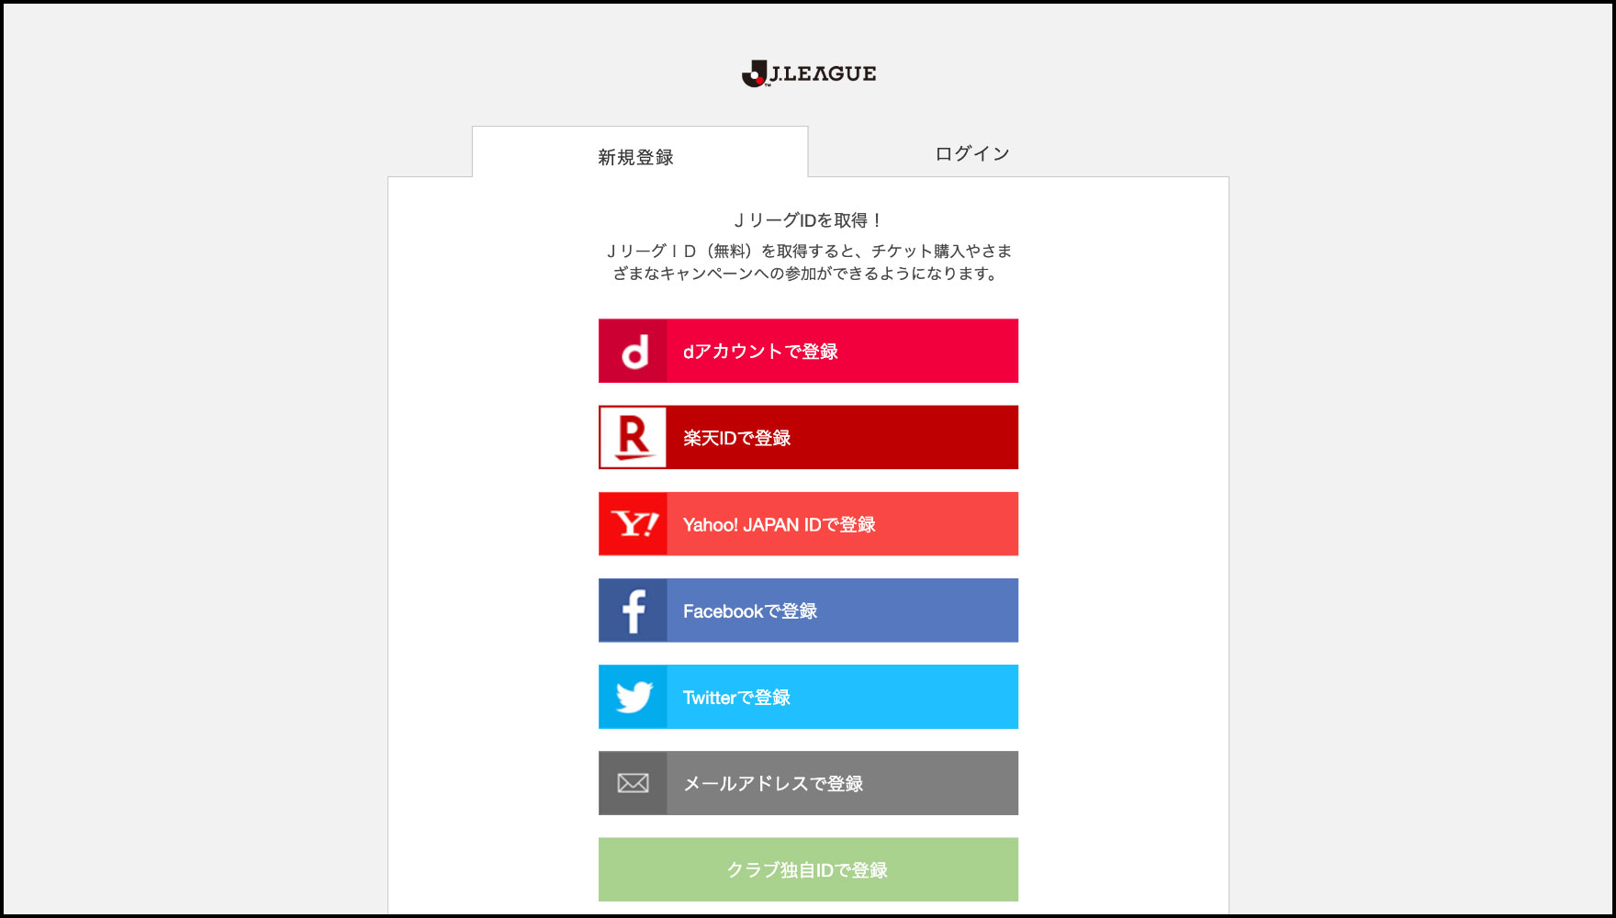Click the Rakuten 'R' logo icon
1616x918 pixels.
pyautogui.click(x=634, y=438)
